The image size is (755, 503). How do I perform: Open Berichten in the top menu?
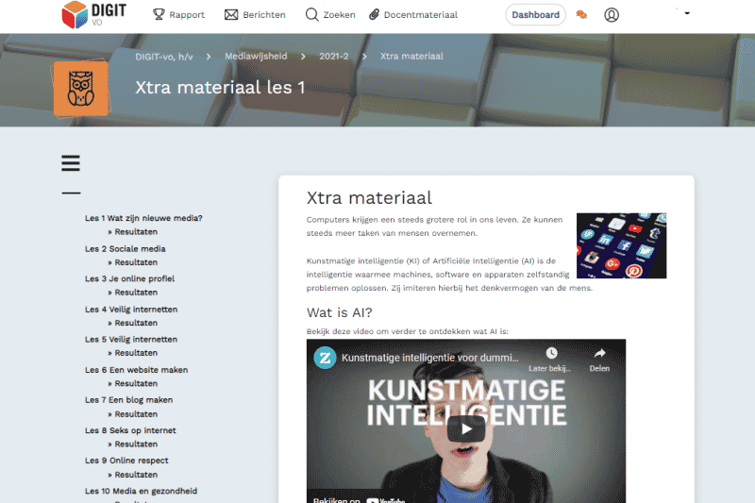pos(255,15)
